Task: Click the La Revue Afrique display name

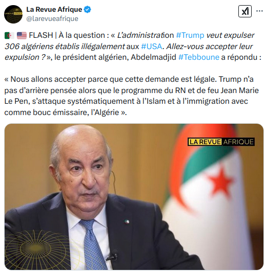Action: click(x=54, y=9)
